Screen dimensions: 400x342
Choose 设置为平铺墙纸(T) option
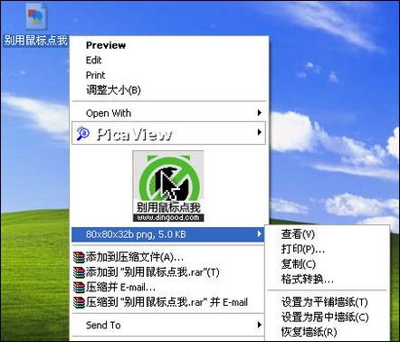point(328,302)
